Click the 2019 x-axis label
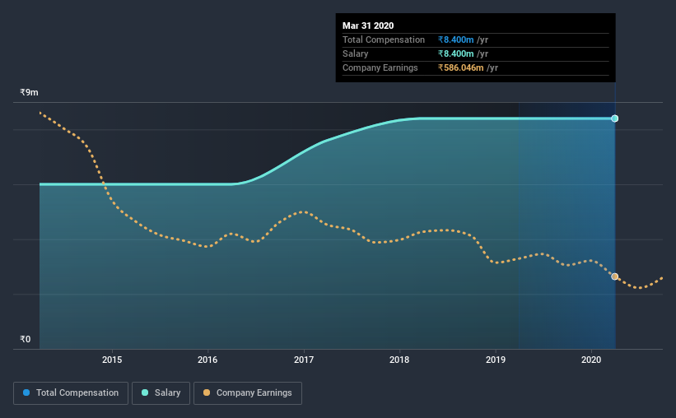This screenshot has width=676, height=418. click(x=496, y=360)
